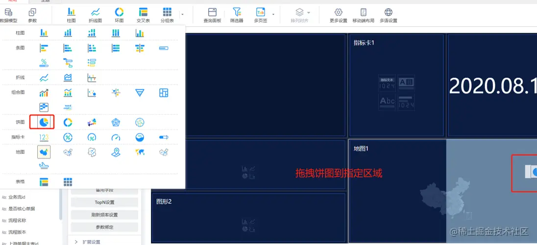Select the airplane flight-line map icon
This screenshot has width=537, height=245.
click(x=44, y=166)
